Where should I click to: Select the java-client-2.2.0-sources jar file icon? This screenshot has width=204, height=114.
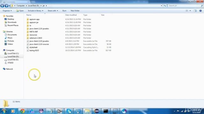pos(28,44)
